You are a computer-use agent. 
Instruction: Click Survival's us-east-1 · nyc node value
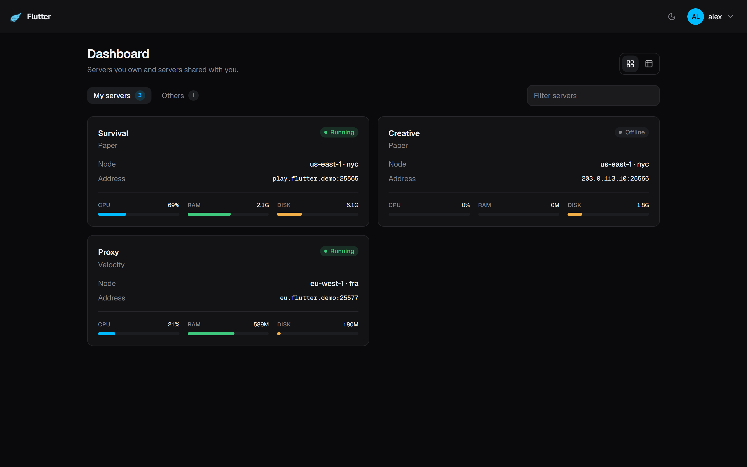(x=334, y=164)
